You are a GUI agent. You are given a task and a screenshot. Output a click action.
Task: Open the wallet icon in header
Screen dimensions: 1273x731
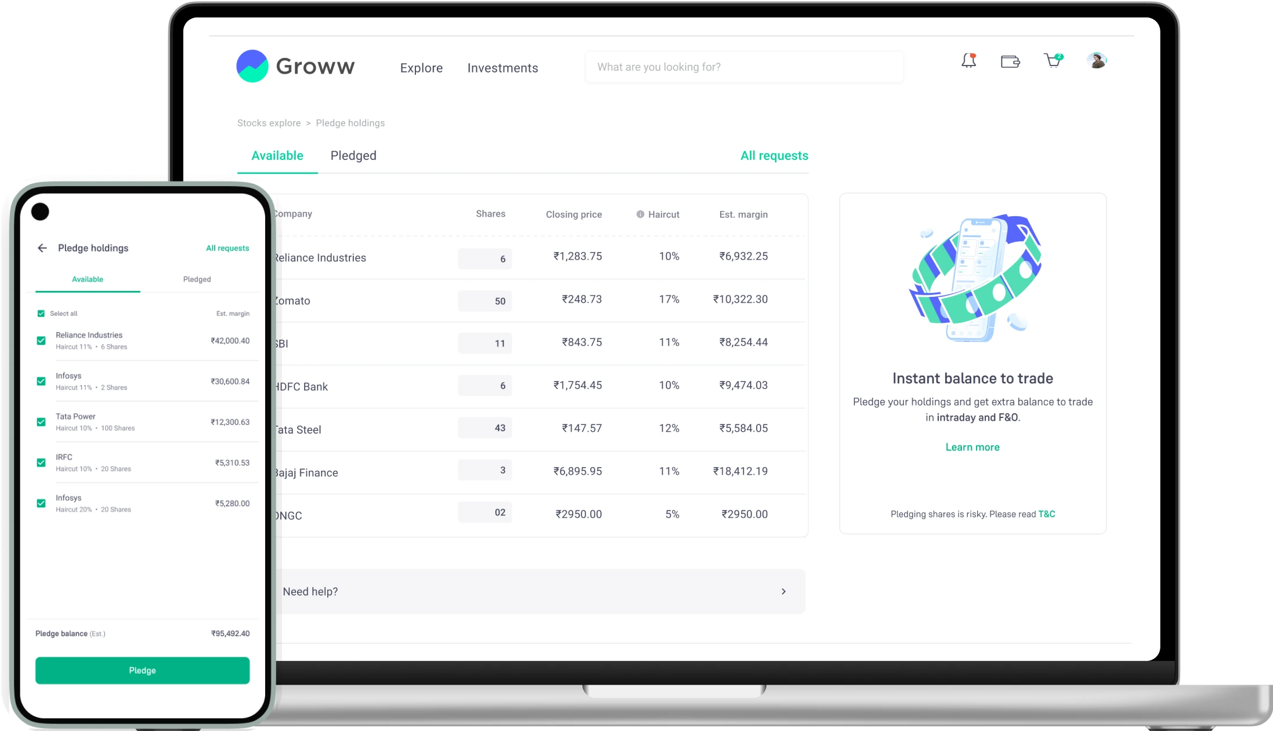[x=1010, y=61]
